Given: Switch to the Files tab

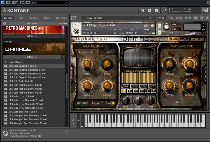Looking at the screenshot, I should point(21,18).
